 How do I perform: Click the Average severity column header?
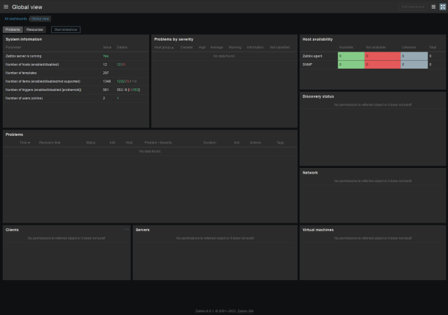tap(216, 47)
